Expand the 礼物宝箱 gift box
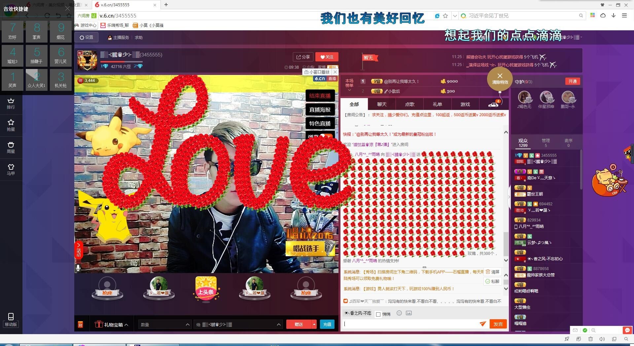 coord(112,325)
